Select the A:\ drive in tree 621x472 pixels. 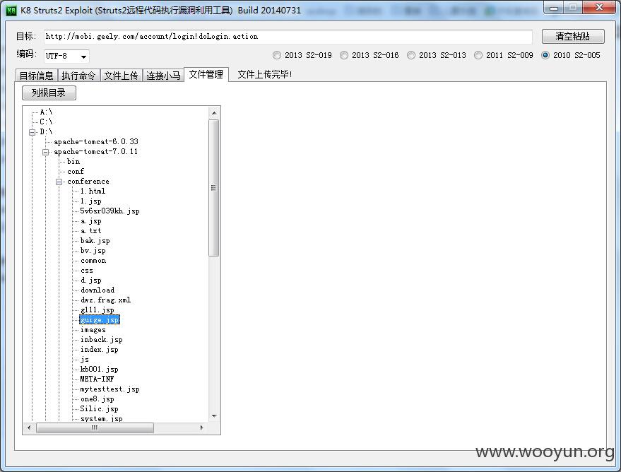pos(46,112)
